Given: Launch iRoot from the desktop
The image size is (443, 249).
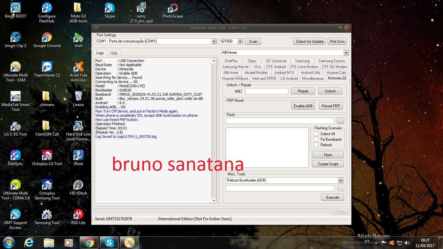Looking at the screenshot, I should [78, 158].
